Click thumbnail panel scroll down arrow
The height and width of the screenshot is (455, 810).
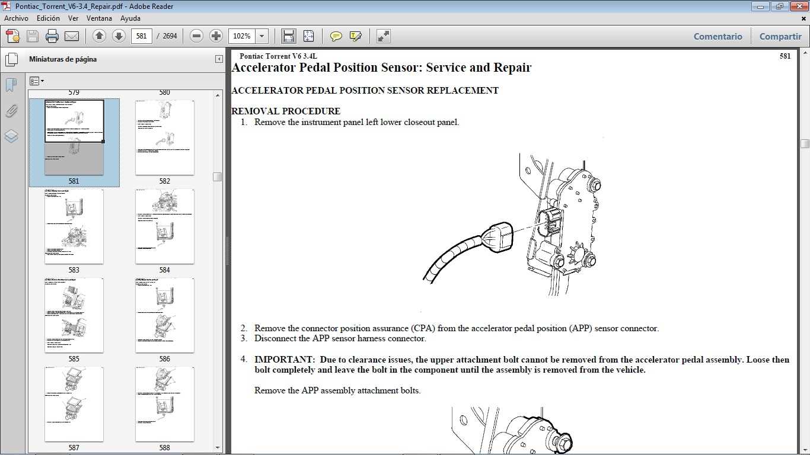tap(218, 447)
